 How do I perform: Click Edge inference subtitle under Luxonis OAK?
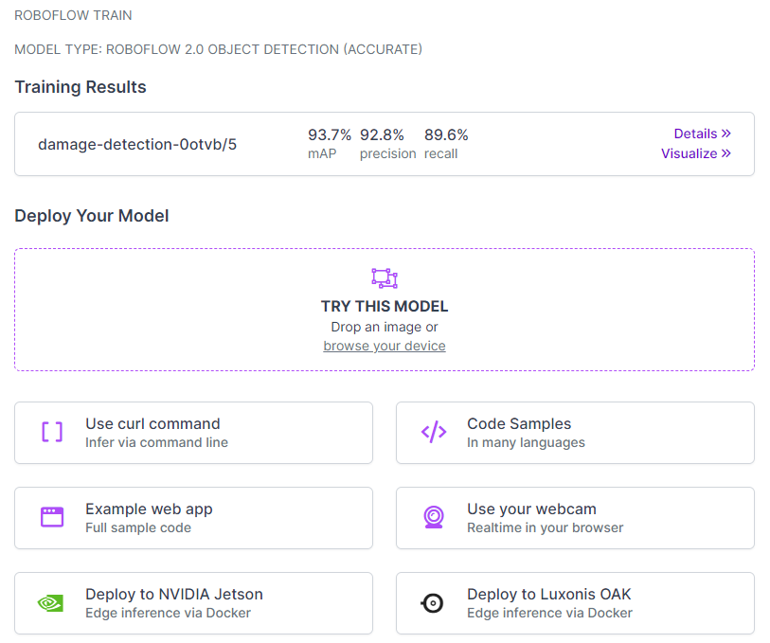[x=549, y=613]
